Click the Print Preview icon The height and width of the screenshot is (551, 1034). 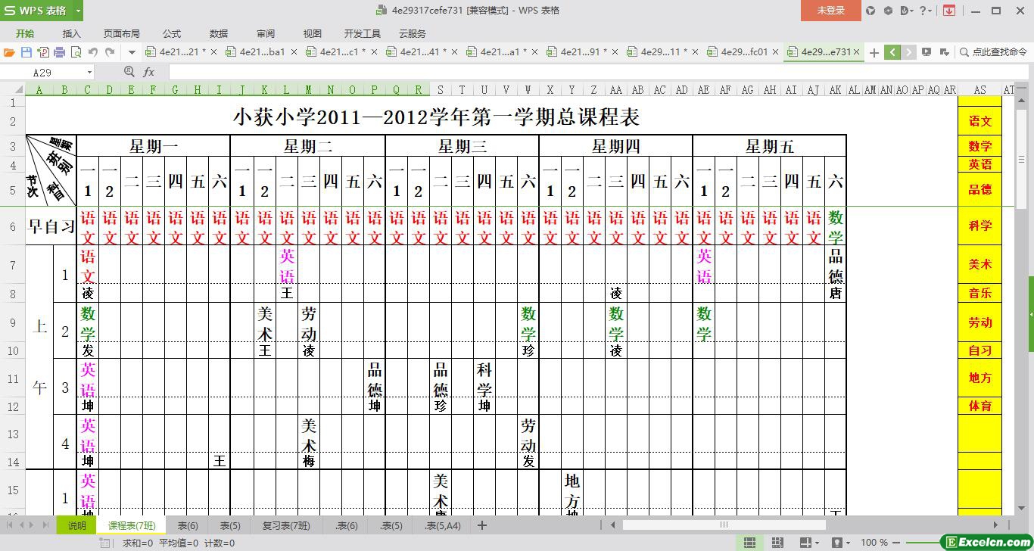tap(76, 52)
